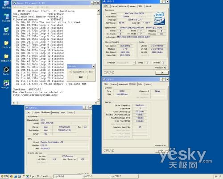Choose CPU tab in the CPU-Z mainboard window
Viewport: 223px width, 179px height.
[x=29, y=113]
